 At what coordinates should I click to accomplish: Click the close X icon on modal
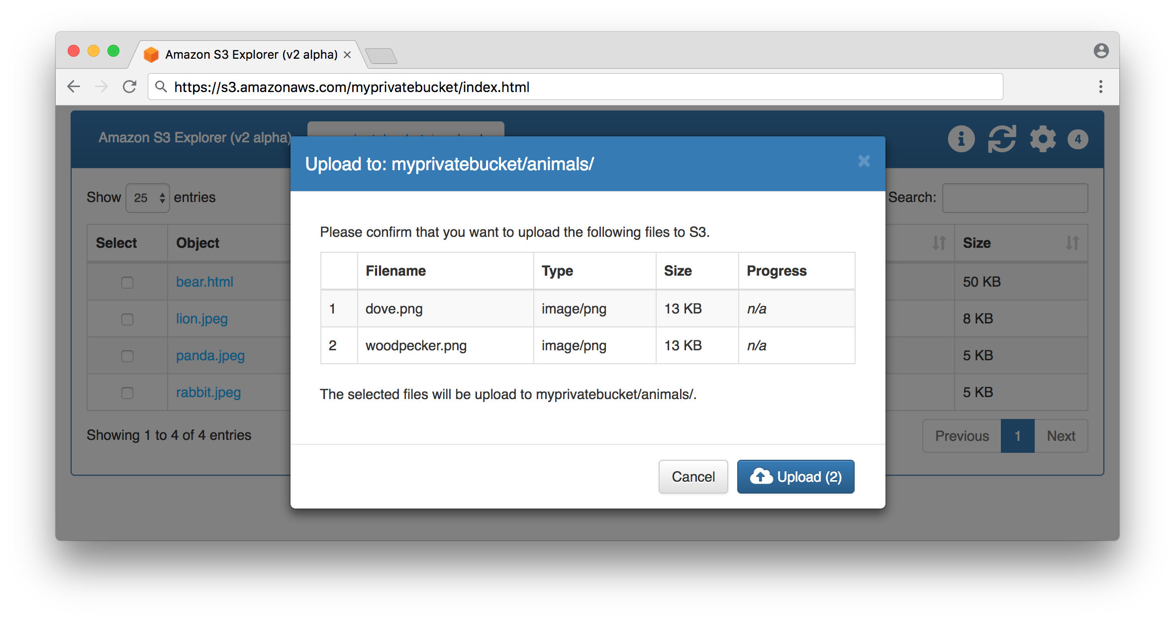tap(865, 161)
